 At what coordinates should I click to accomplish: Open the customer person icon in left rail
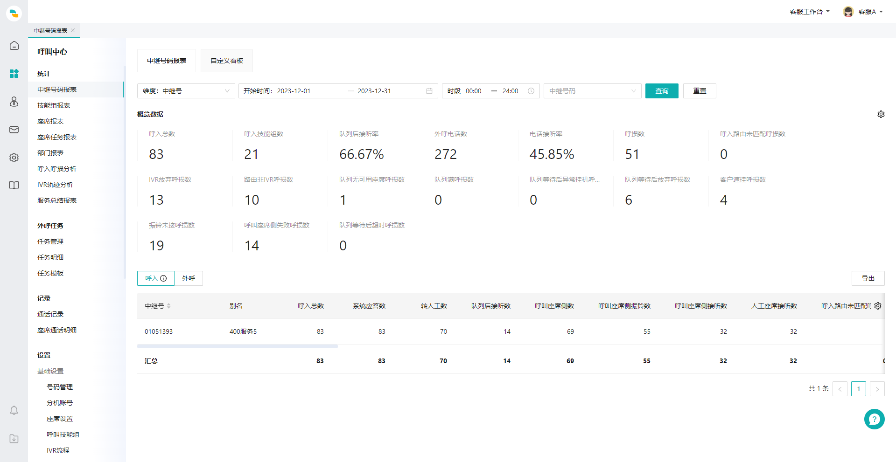pos(14,102)
